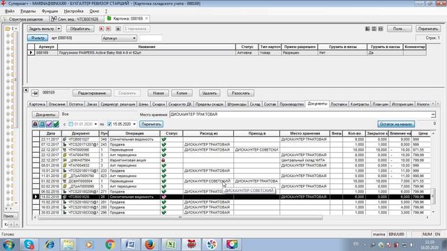
Task: Click the Редактирование button
Action: point(91,93)
